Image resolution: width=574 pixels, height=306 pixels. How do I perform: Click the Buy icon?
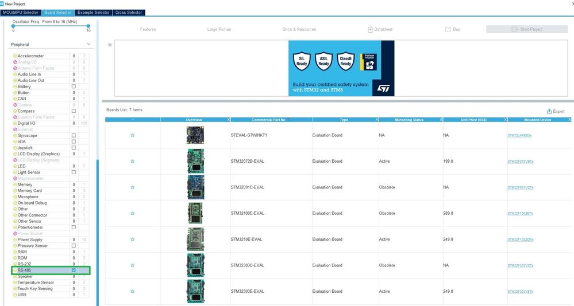click(x=448, y=29)
